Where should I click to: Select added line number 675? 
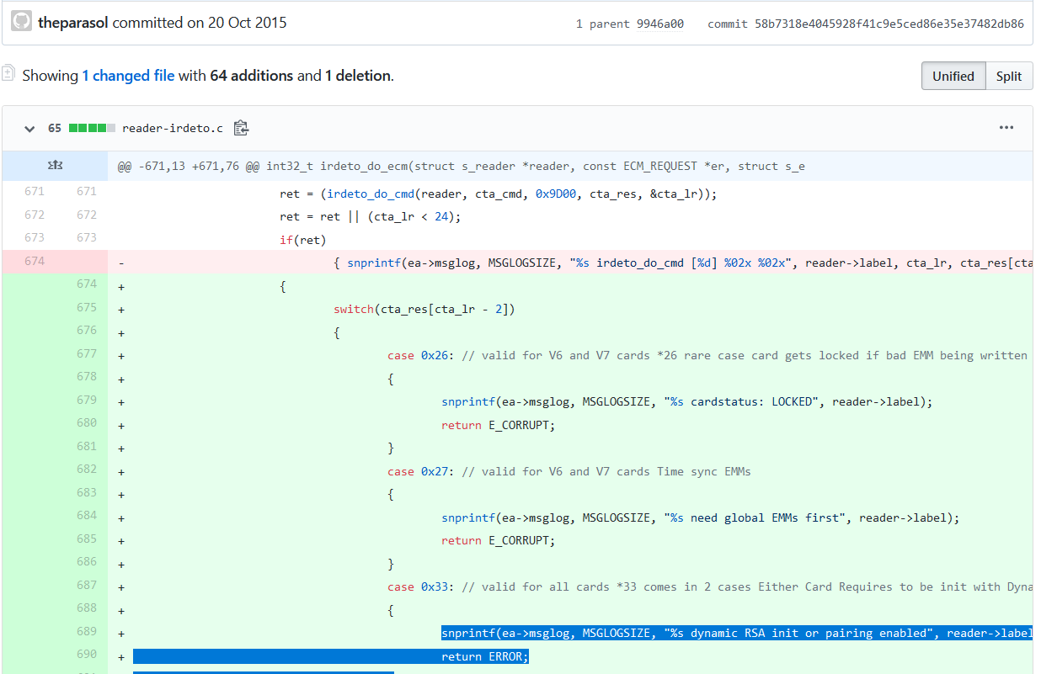click(87, 307)
